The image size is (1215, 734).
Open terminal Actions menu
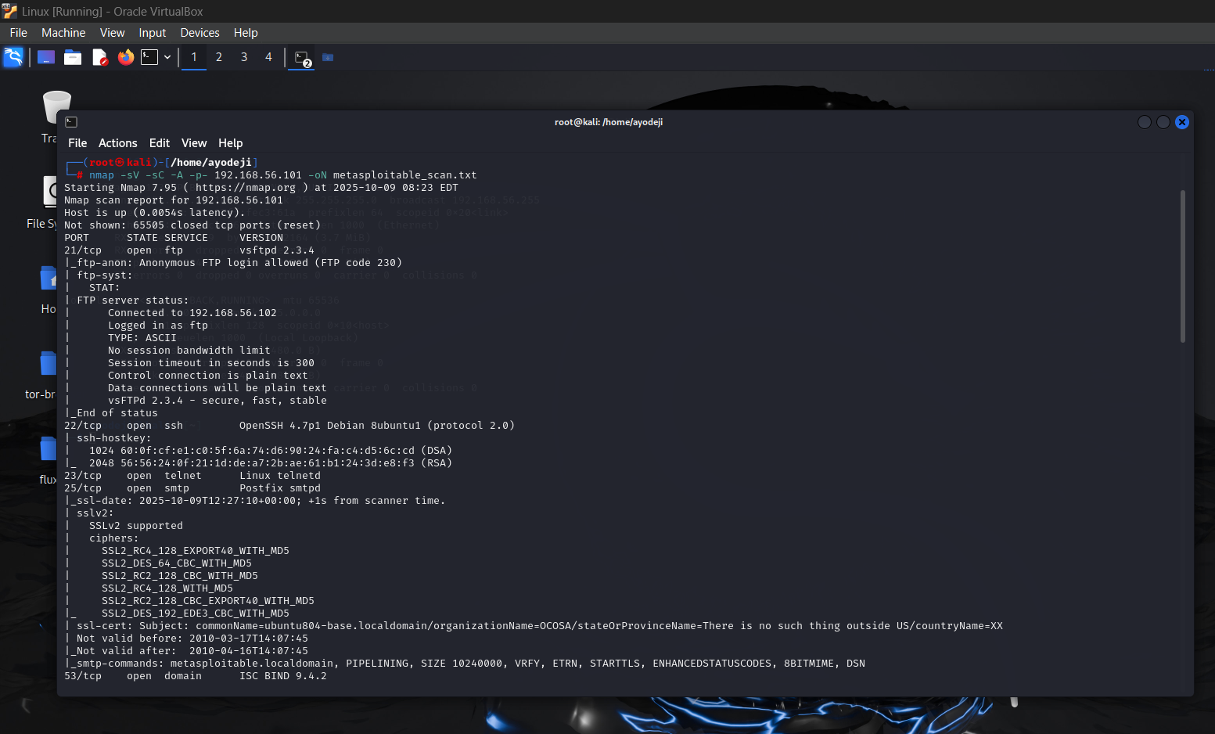coord(118,143)
